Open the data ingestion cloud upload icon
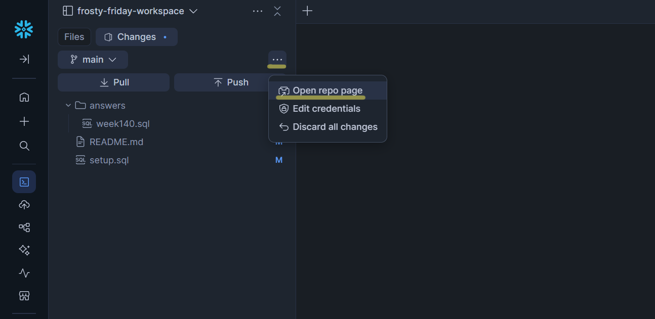The image size is (655, 319). pos(24,205)
